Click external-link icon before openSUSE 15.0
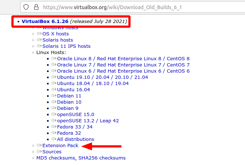 54,114
